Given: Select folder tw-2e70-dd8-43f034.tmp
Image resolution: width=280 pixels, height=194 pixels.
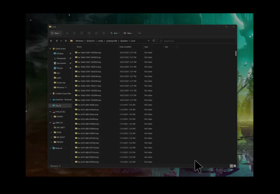Looking at the screenshot, I should click(x=87, y=162).
